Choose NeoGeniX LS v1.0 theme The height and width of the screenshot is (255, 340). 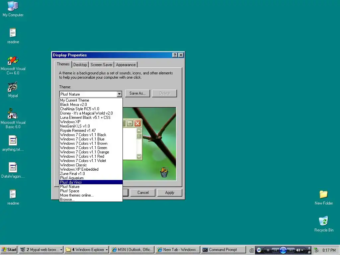[91, 126]
